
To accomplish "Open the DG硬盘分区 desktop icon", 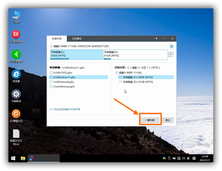I will [x=16, y=114].
